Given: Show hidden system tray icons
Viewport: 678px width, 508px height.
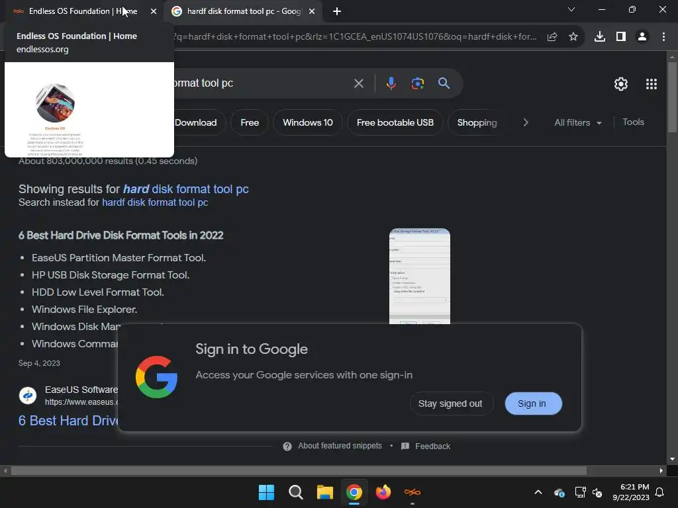Looking at the screenshot, I should (x=538, y=492).
